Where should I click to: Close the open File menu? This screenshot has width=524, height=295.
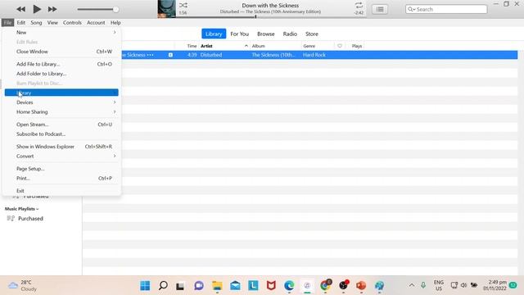click(7, 23)
